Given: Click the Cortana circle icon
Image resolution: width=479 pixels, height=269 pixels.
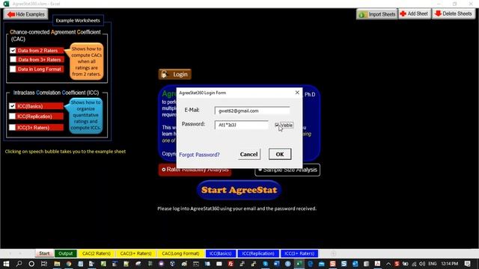Looking at the screenshot, I should pyautogui.click(x=31, y=264).
